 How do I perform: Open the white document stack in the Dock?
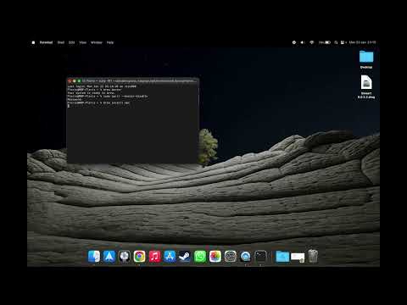298,257
